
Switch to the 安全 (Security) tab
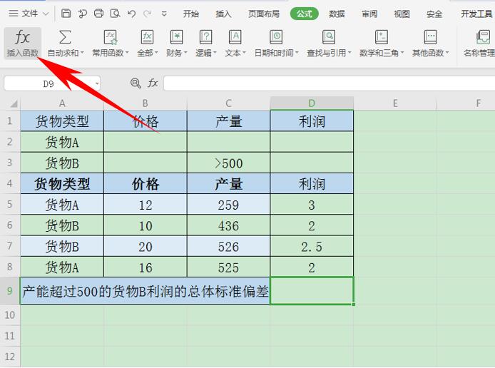point(434,14)
